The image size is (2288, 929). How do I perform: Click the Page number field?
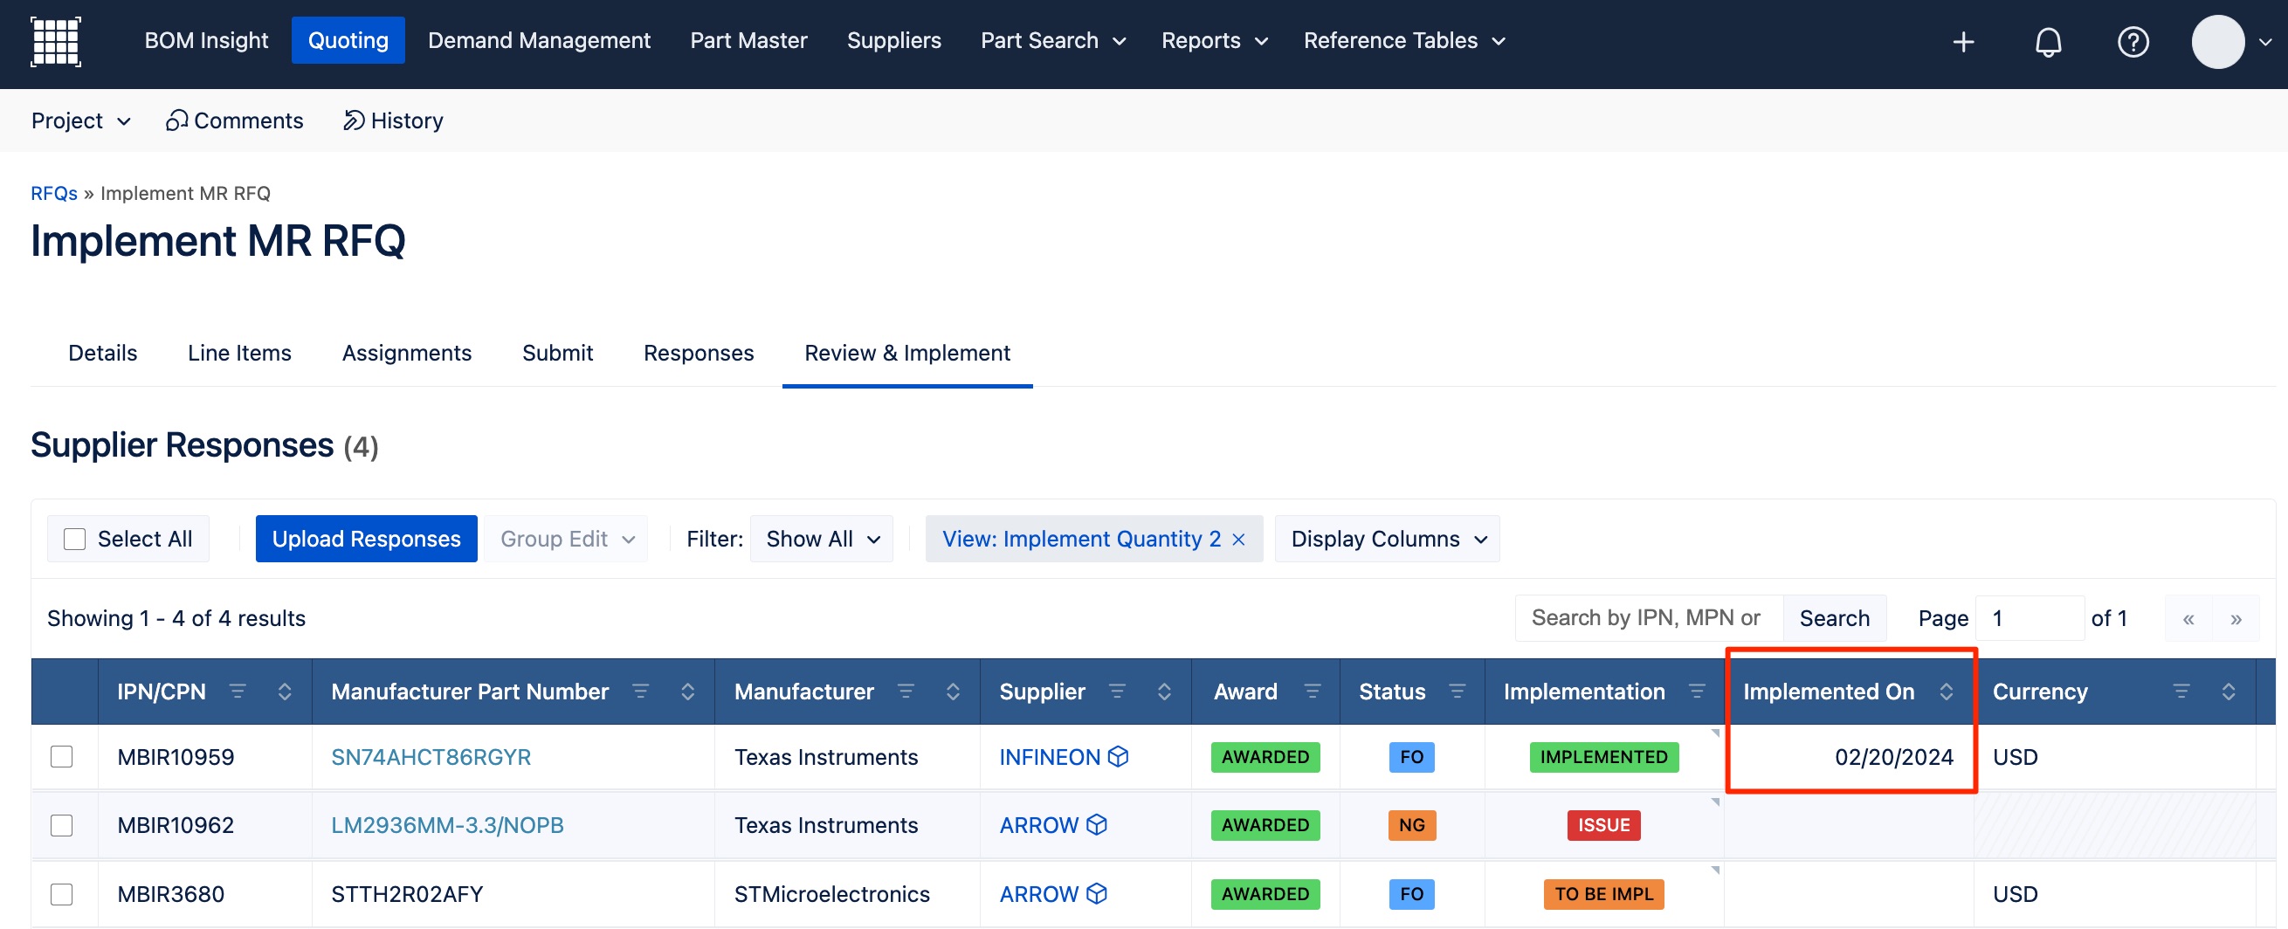[2030, 618]
